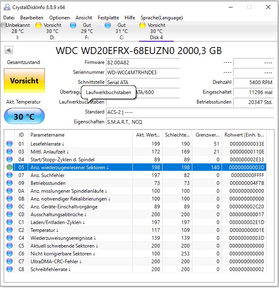The width and height of the screenshot is (279, 288).
Task: Select the blue Gut orb for drive F:
Action: (73, 25)
